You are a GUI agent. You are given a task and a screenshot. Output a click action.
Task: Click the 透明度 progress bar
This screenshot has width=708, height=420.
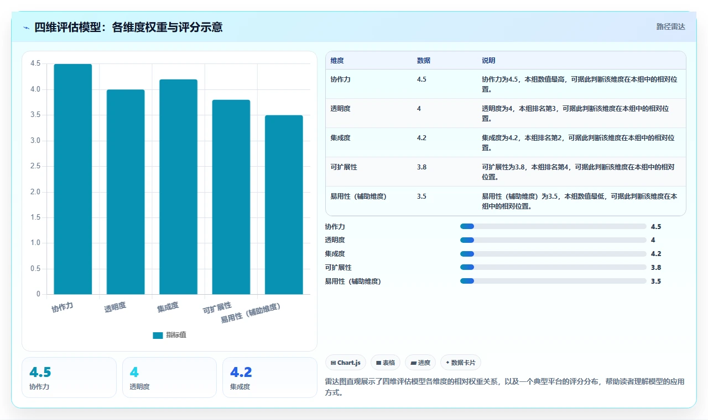(553, 240)
